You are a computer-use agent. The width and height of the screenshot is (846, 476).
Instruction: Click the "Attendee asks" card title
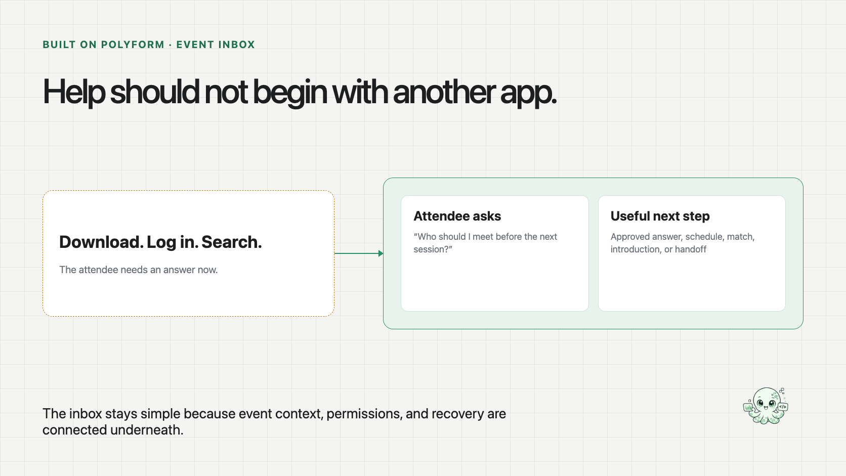coord(457,217)
